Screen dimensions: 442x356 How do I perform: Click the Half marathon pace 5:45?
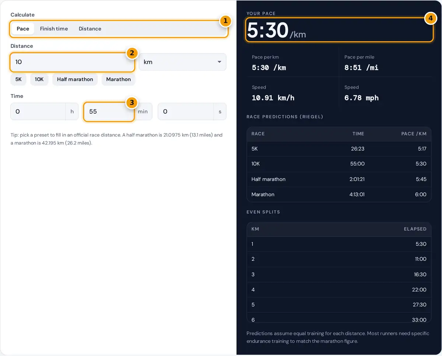tap(421, 179)
